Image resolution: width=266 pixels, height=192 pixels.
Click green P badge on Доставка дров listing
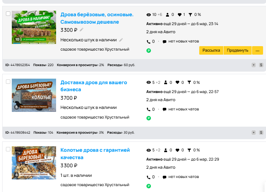149,118
